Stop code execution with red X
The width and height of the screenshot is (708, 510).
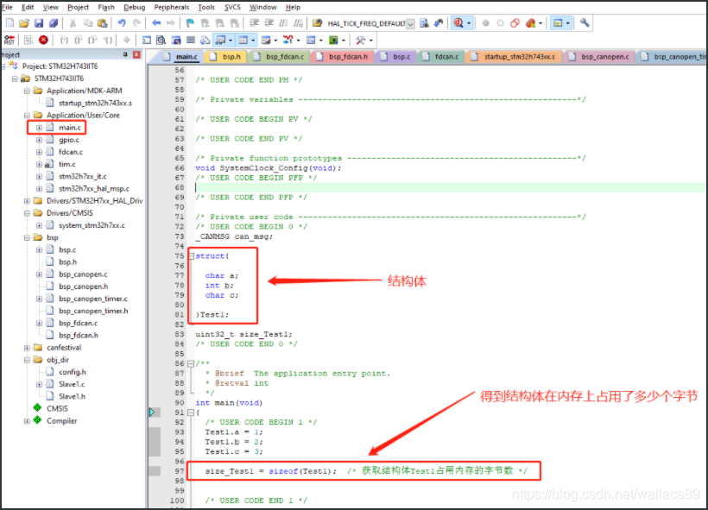pyautogui.click(x=43, y=41)
